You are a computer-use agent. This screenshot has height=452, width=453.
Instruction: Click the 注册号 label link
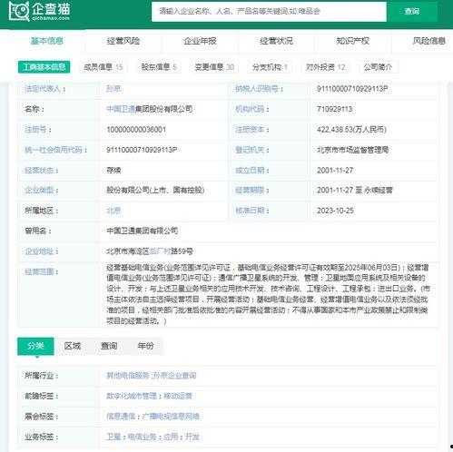tap(35, 130)
